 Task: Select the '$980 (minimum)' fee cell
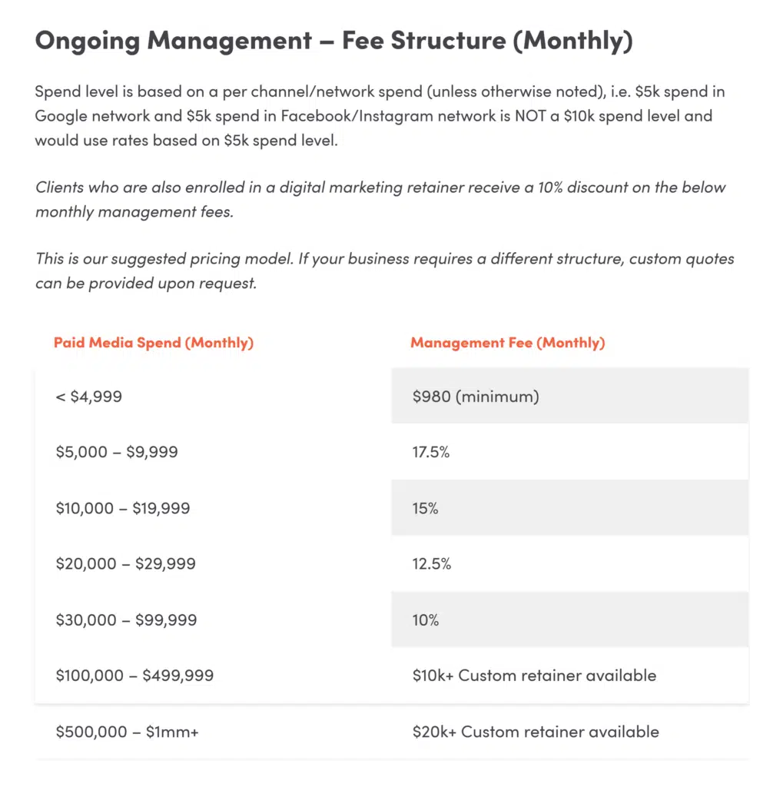tap(475, 397)
